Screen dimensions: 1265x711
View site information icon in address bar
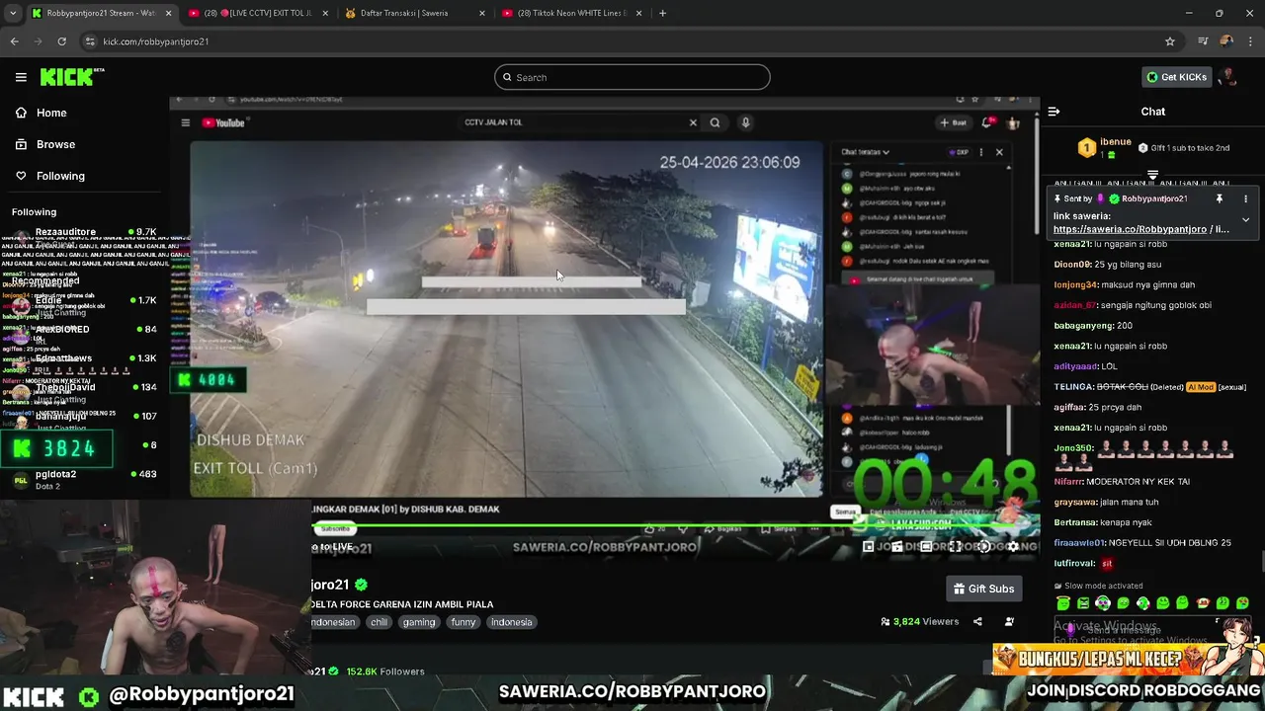[x=90, y=41]
